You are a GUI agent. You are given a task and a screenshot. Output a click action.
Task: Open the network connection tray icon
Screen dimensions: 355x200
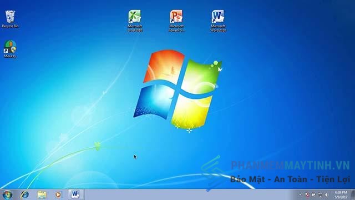click(320, 194)
